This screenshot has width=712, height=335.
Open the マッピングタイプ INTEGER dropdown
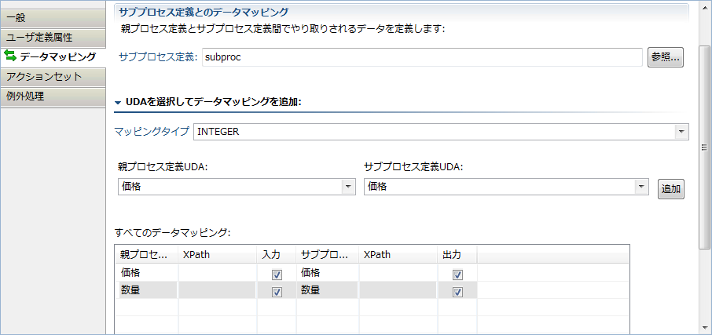pyautogui.click(x=681, y=132)
